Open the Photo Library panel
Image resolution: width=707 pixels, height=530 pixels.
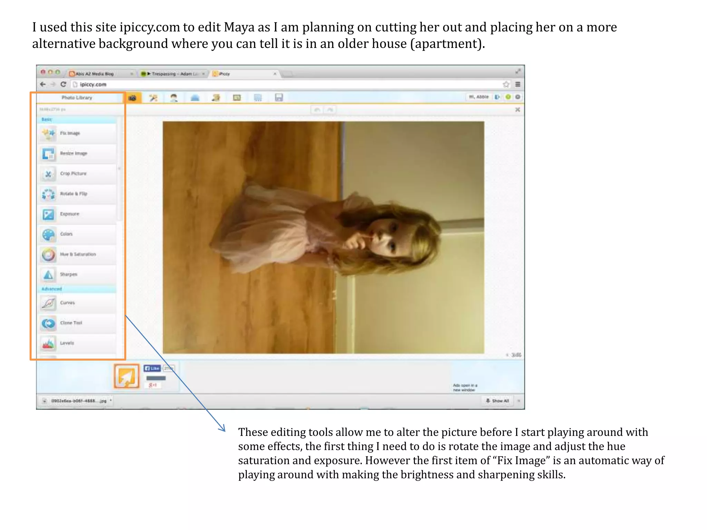pyautogui.click(x=77, y=98)
